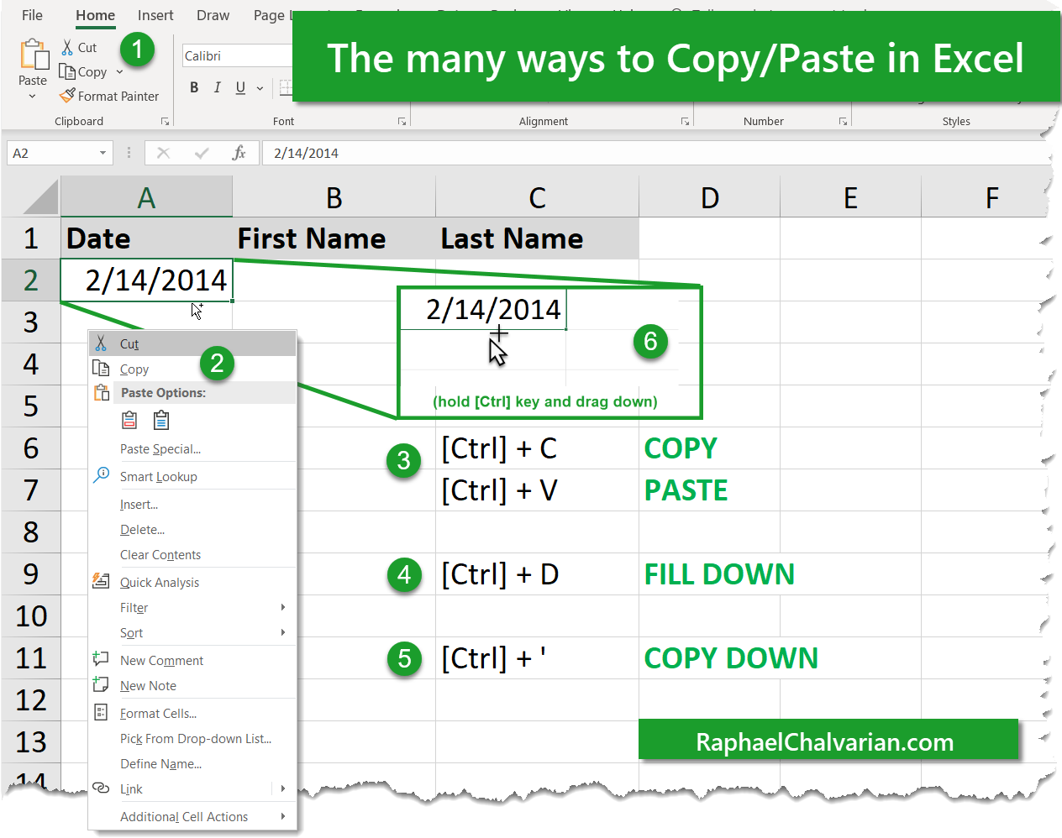The image size is (1062, 838).
Task: Select column E by its header
Action: point(850,197)
